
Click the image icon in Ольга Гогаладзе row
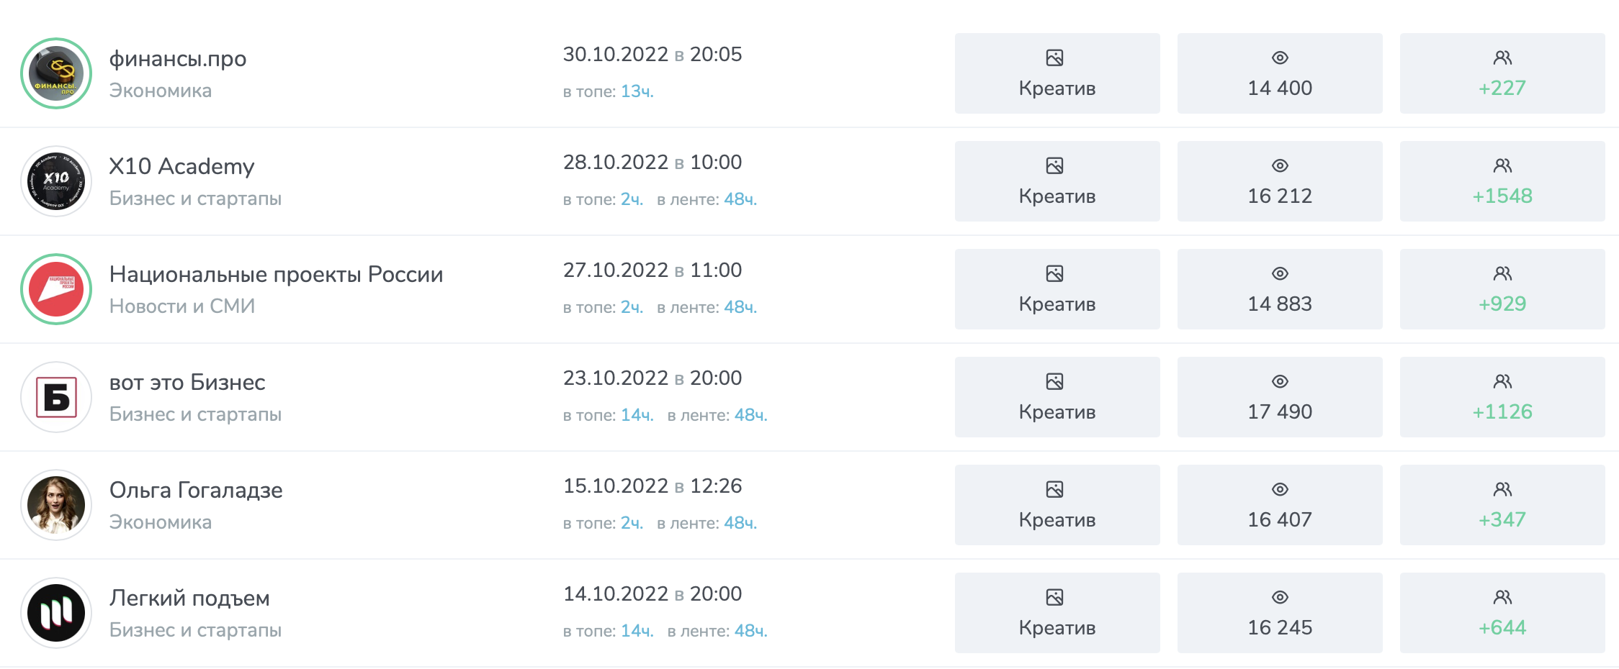tap(1054, 490)
